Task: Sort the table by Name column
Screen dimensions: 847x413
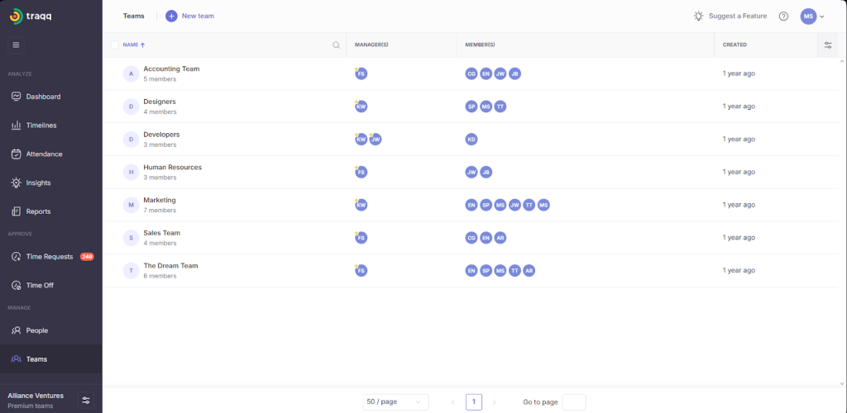Action: (x=134, y=45)
